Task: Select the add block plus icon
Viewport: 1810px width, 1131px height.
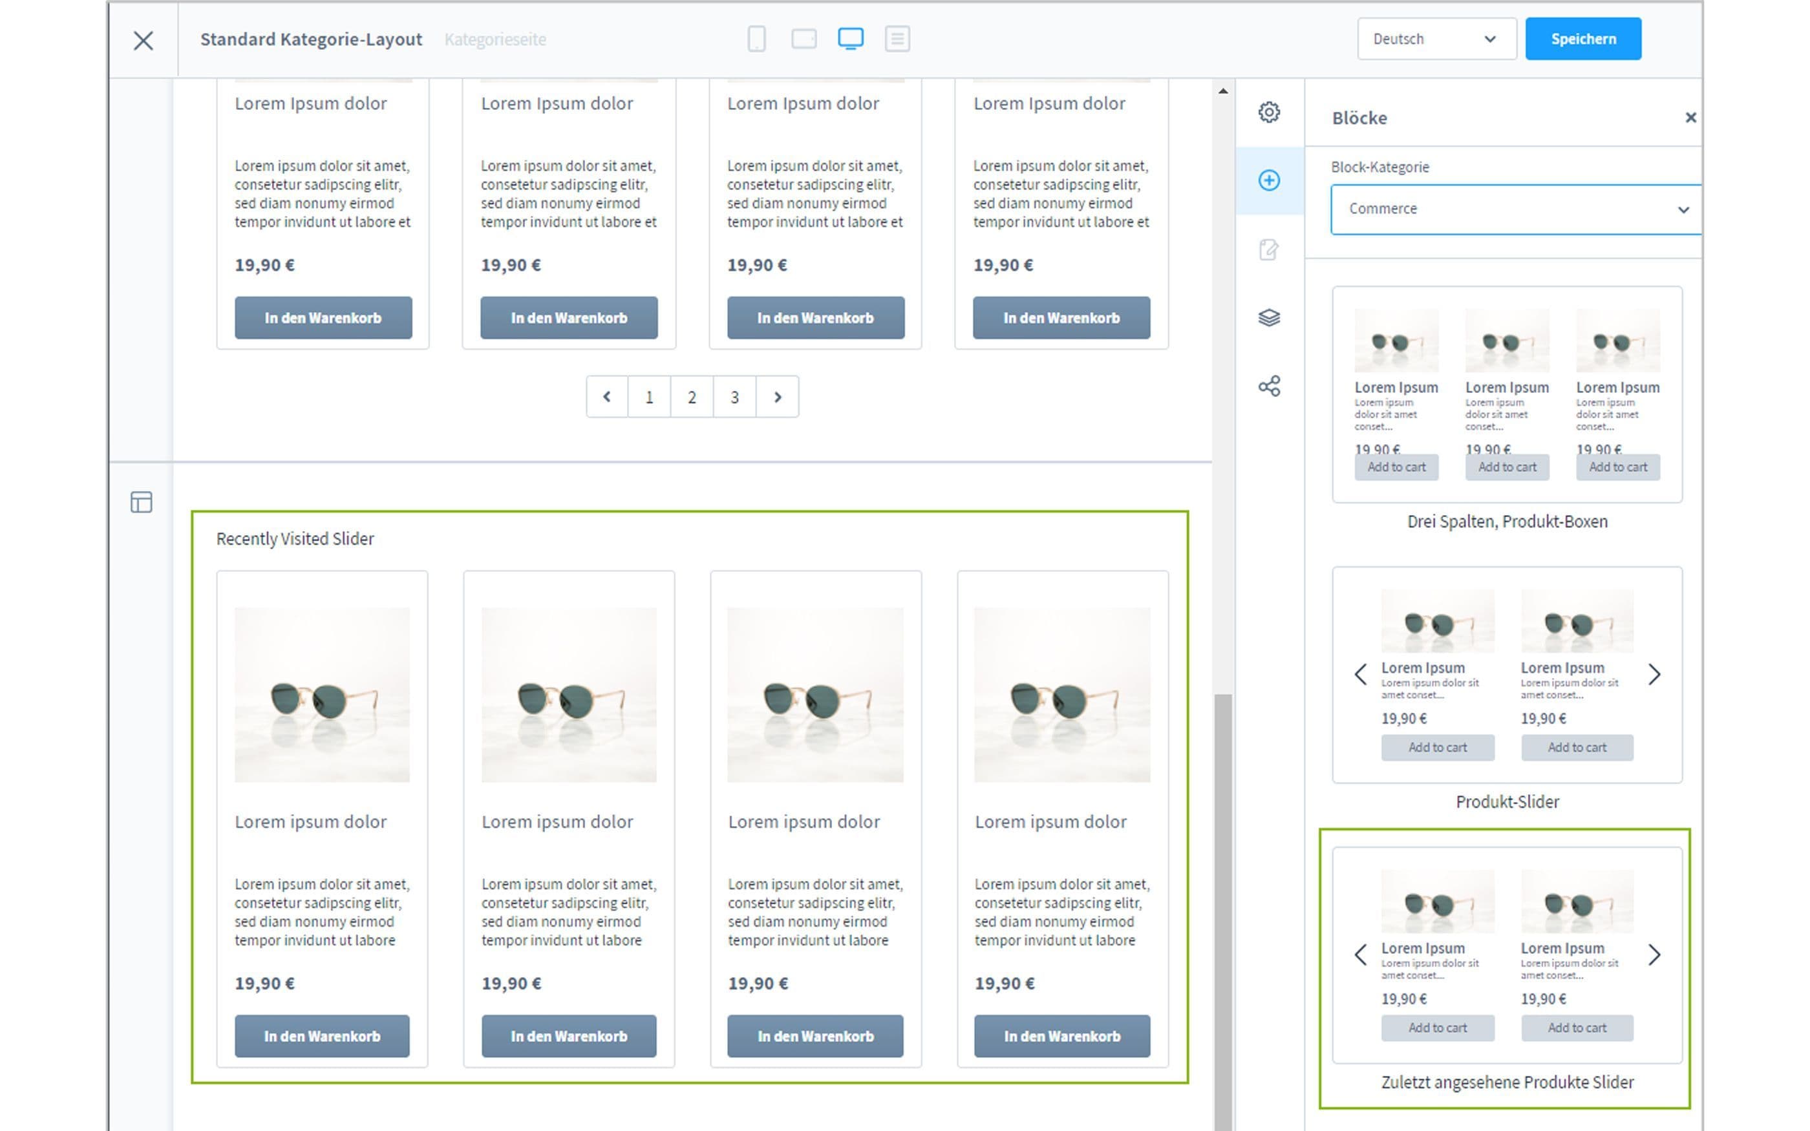Action: pos(1269,180)
